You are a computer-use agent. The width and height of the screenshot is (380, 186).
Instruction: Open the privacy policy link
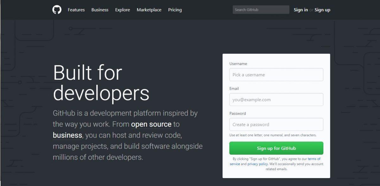tap(257, 164)
